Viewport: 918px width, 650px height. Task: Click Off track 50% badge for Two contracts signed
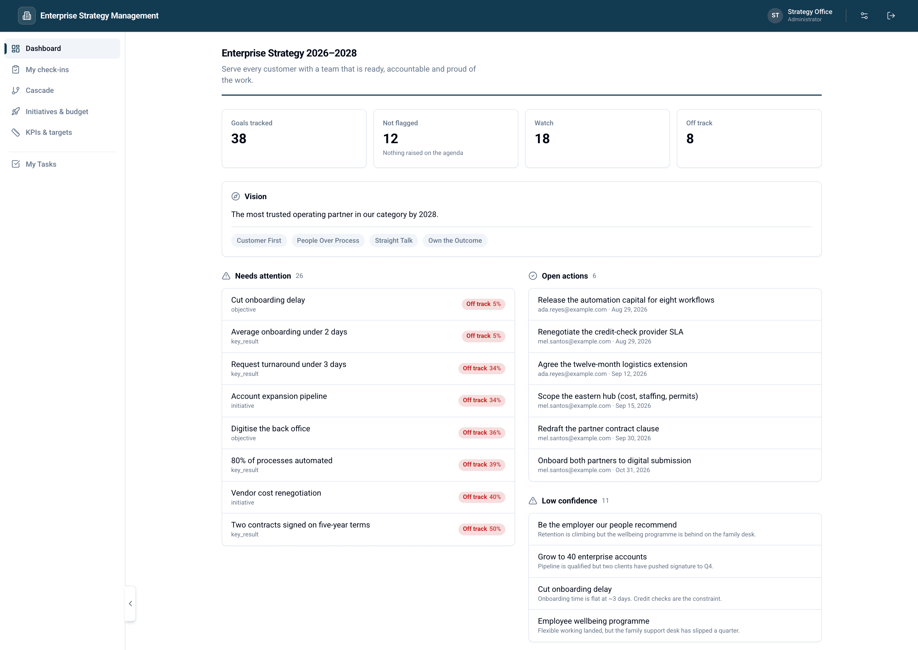tap(481, 529)
